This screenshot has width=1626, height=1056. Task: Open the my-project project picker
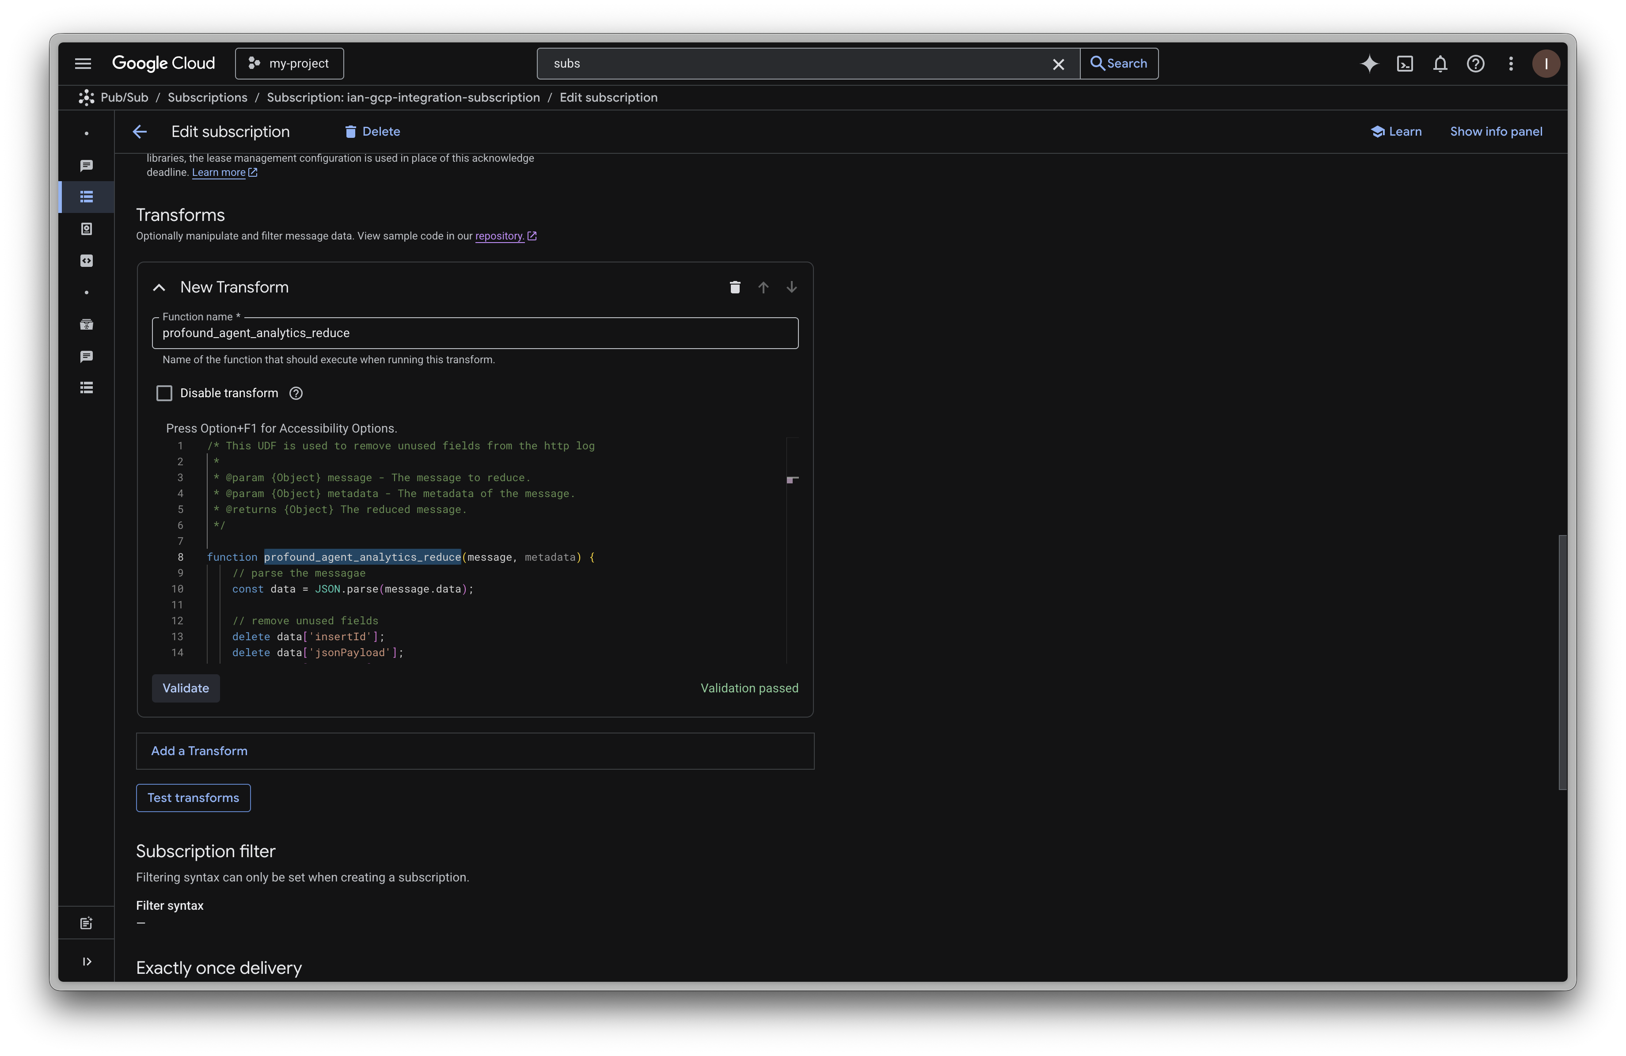(x=289, y=64)
